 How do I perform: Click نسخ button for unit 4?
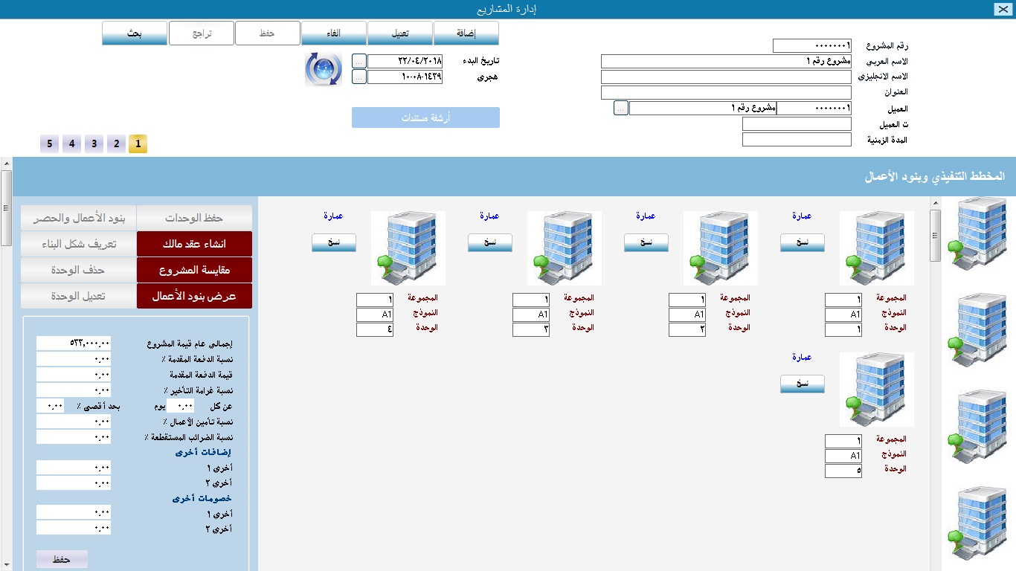334,242
